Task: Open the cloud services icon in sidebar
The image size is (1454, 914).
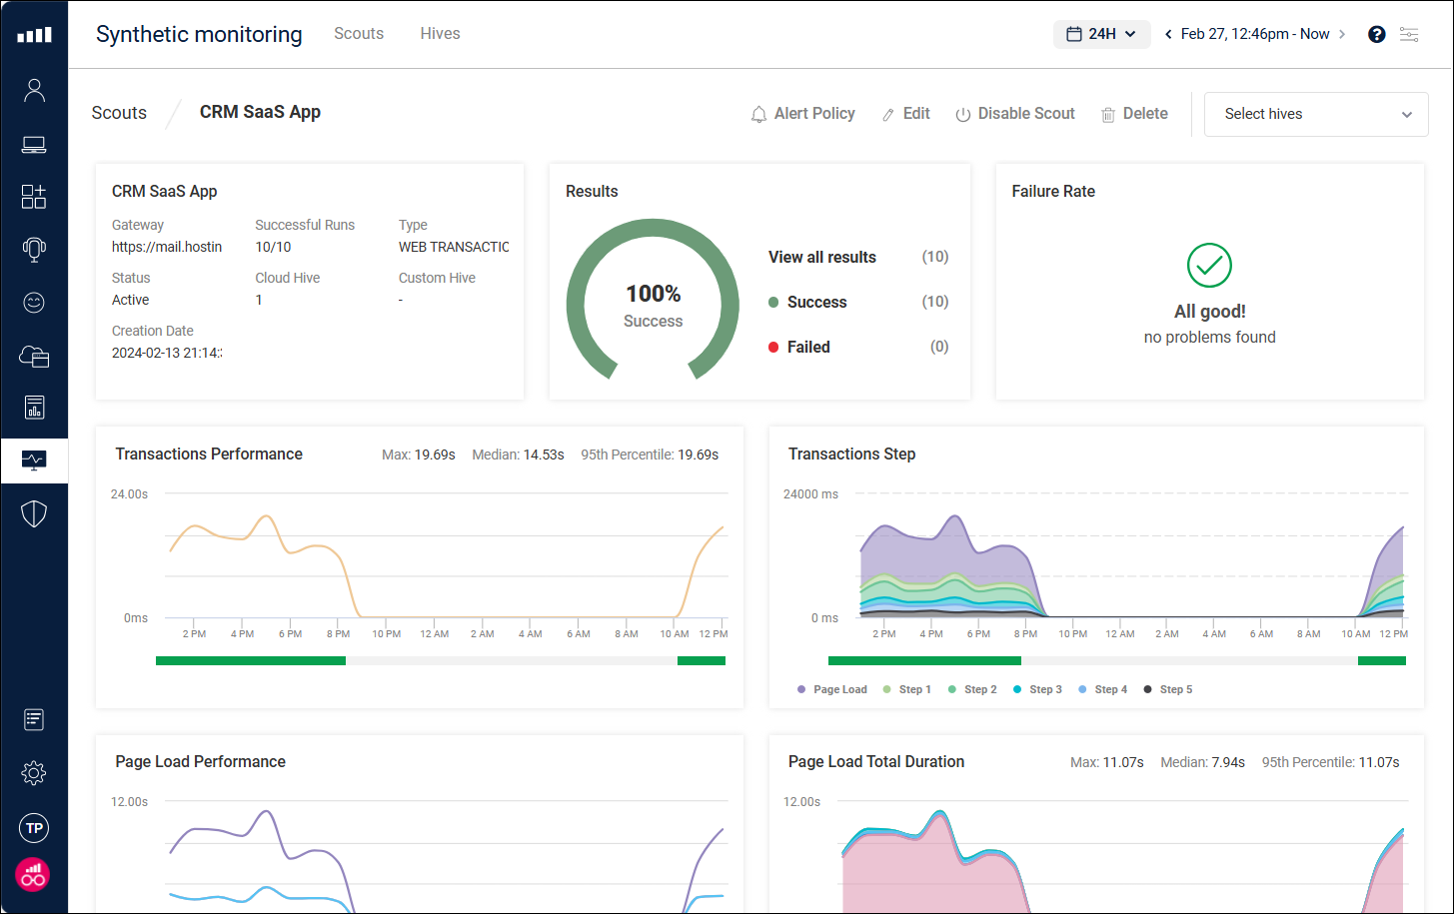Action: [34, 356]
